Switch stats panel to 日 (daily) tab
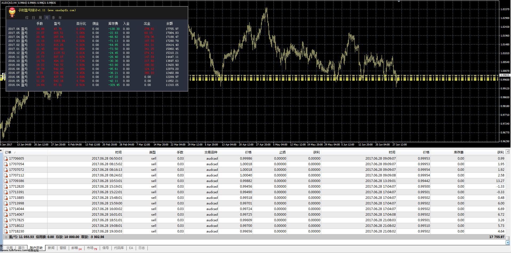Screen dimensions: 511x253 pos(33,18)
